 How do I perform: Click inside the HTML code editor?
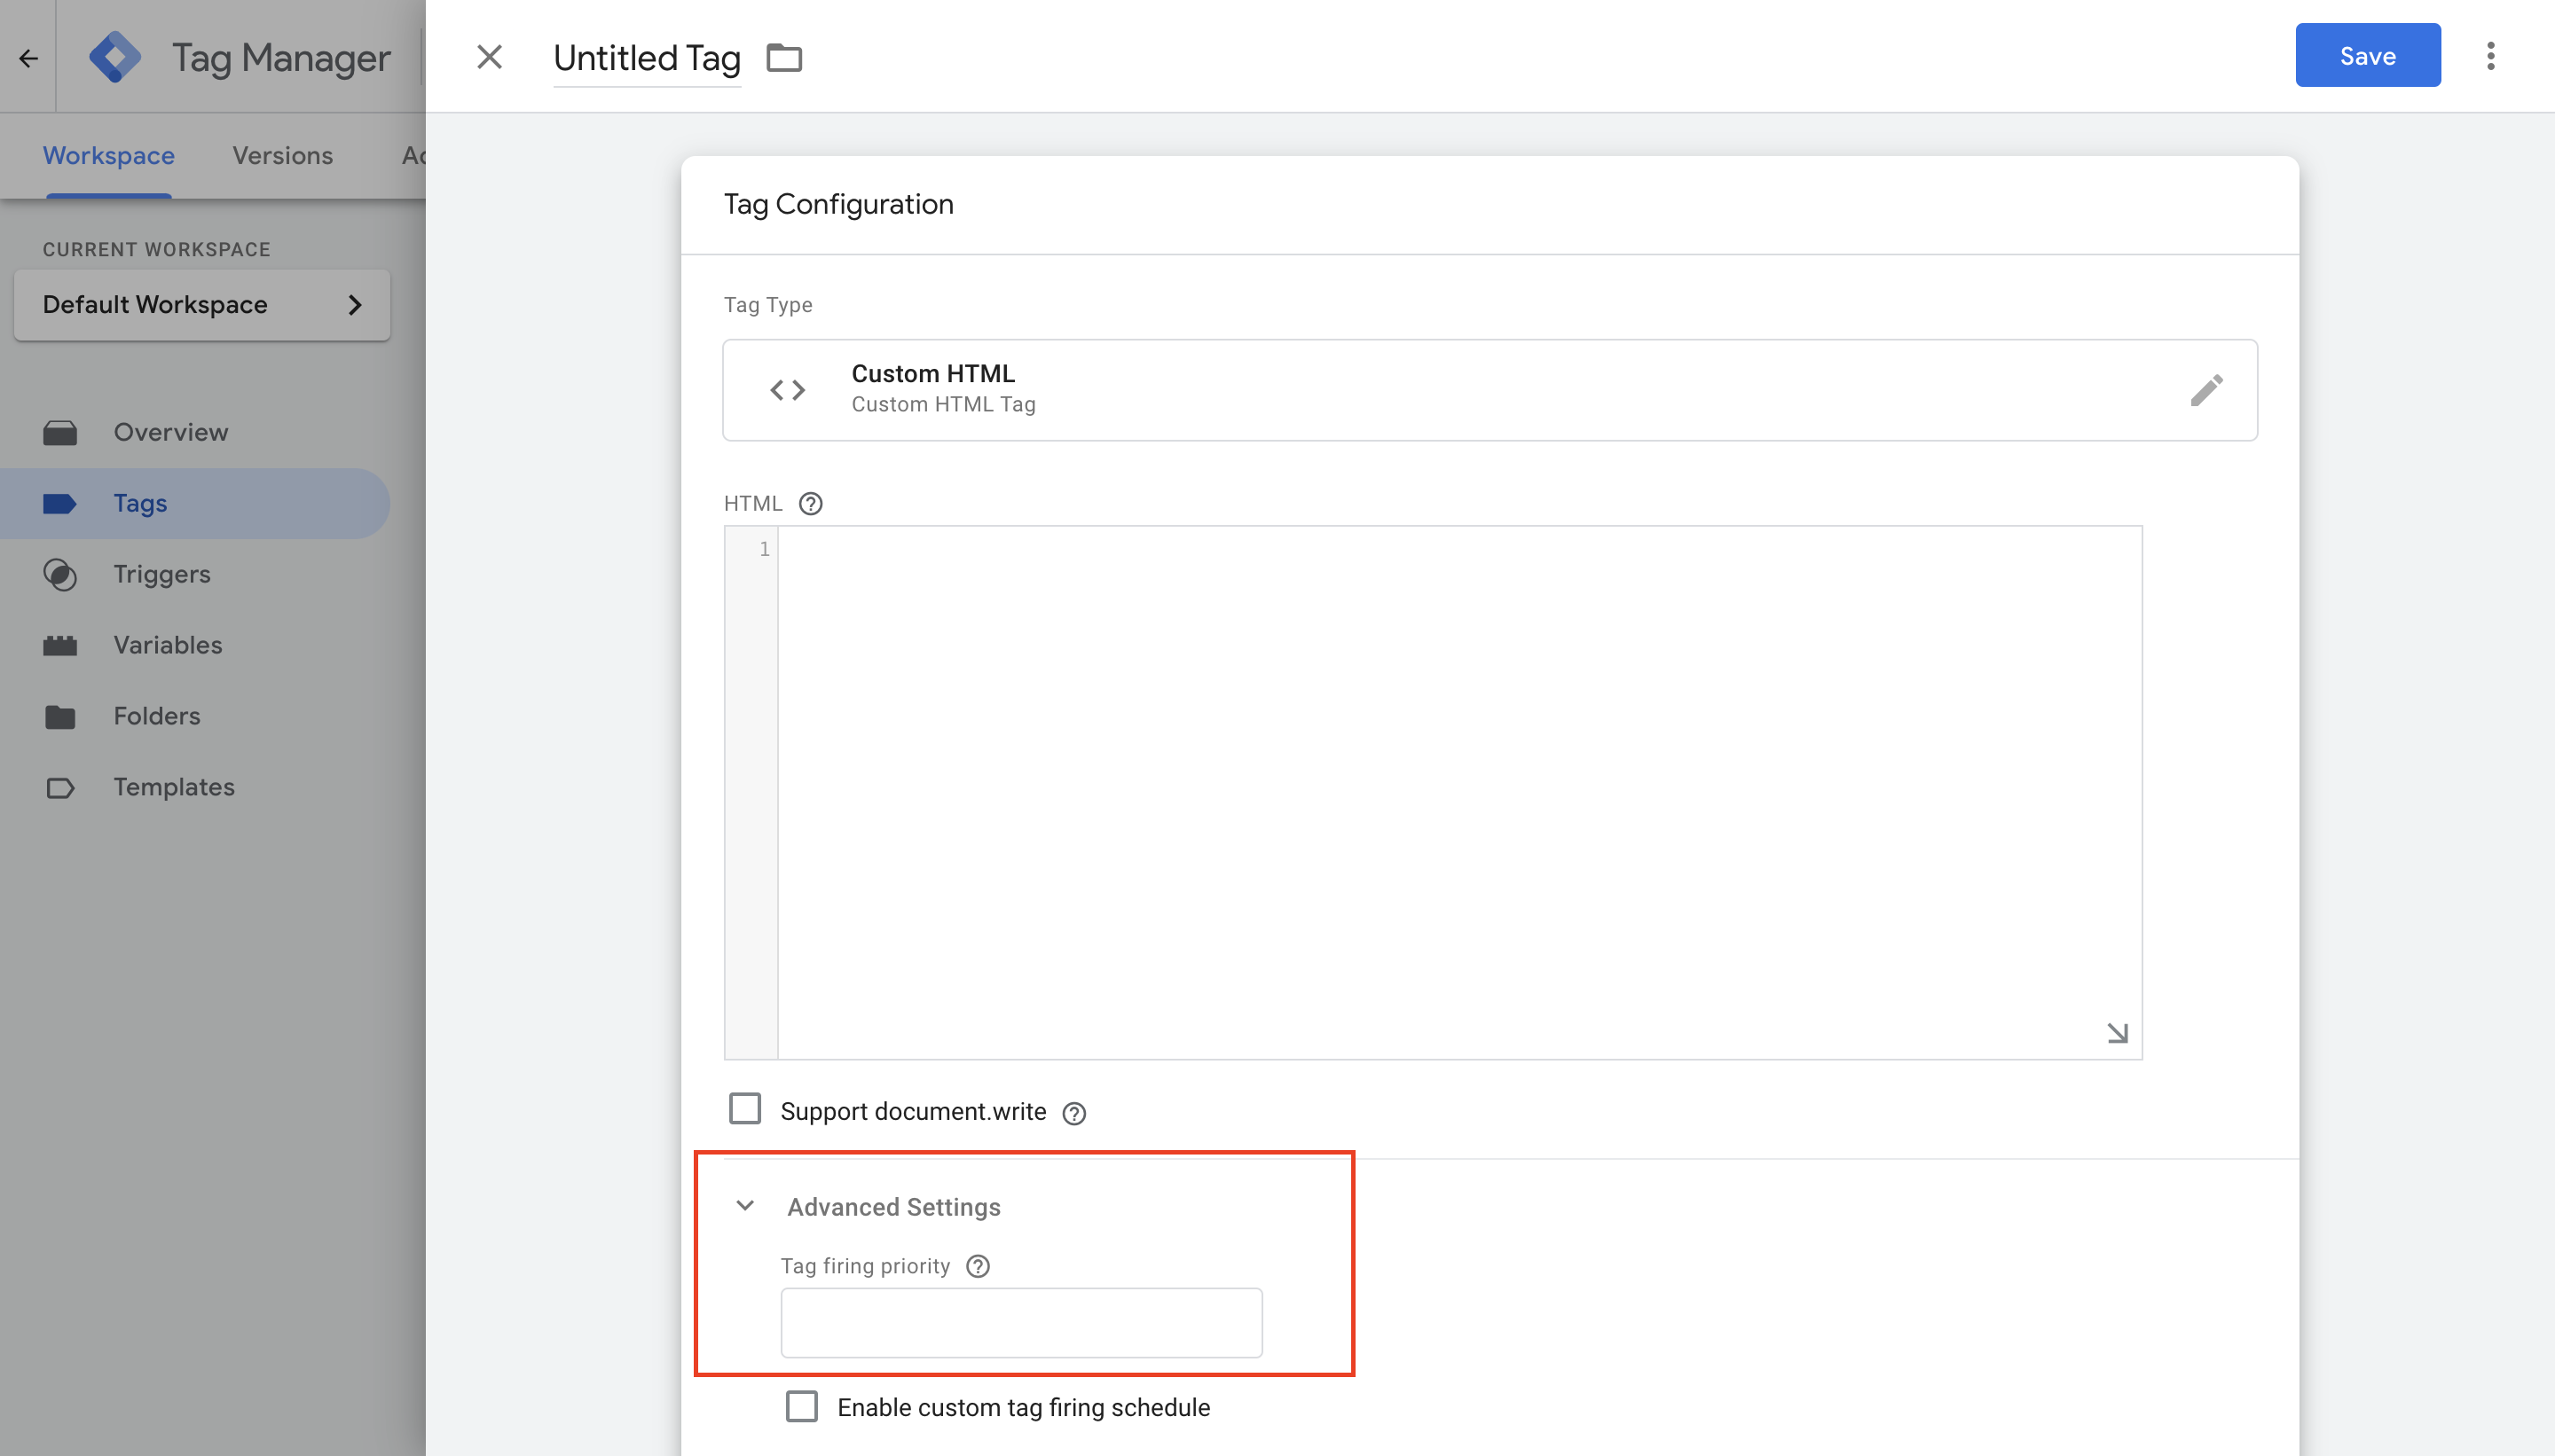(1459, 792)
